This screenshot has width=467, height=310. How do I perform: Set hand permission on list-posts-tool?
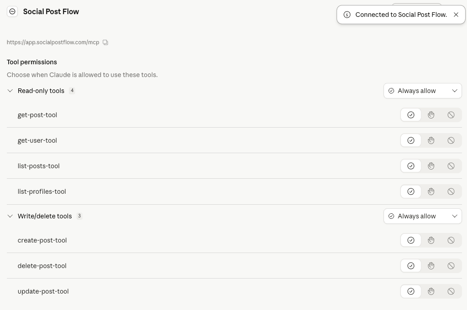pos(431,166)
